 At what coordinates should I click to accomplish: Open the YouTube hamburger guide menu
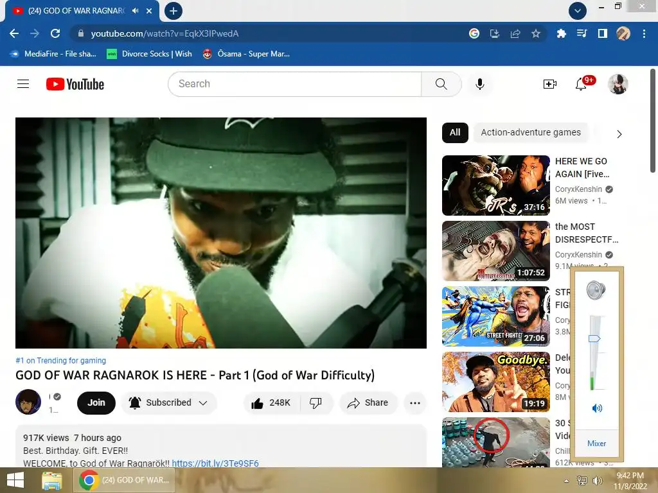click(x=23, y=84)
